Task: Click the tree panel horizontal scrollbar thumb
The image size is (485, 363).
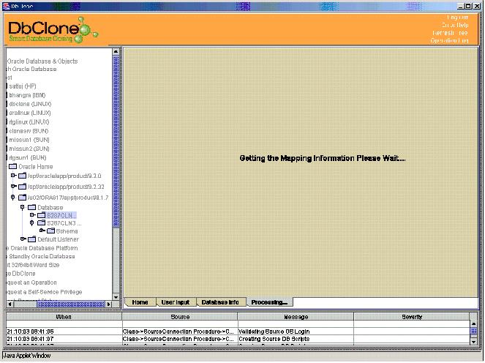Action: click(x=71, y=304)
